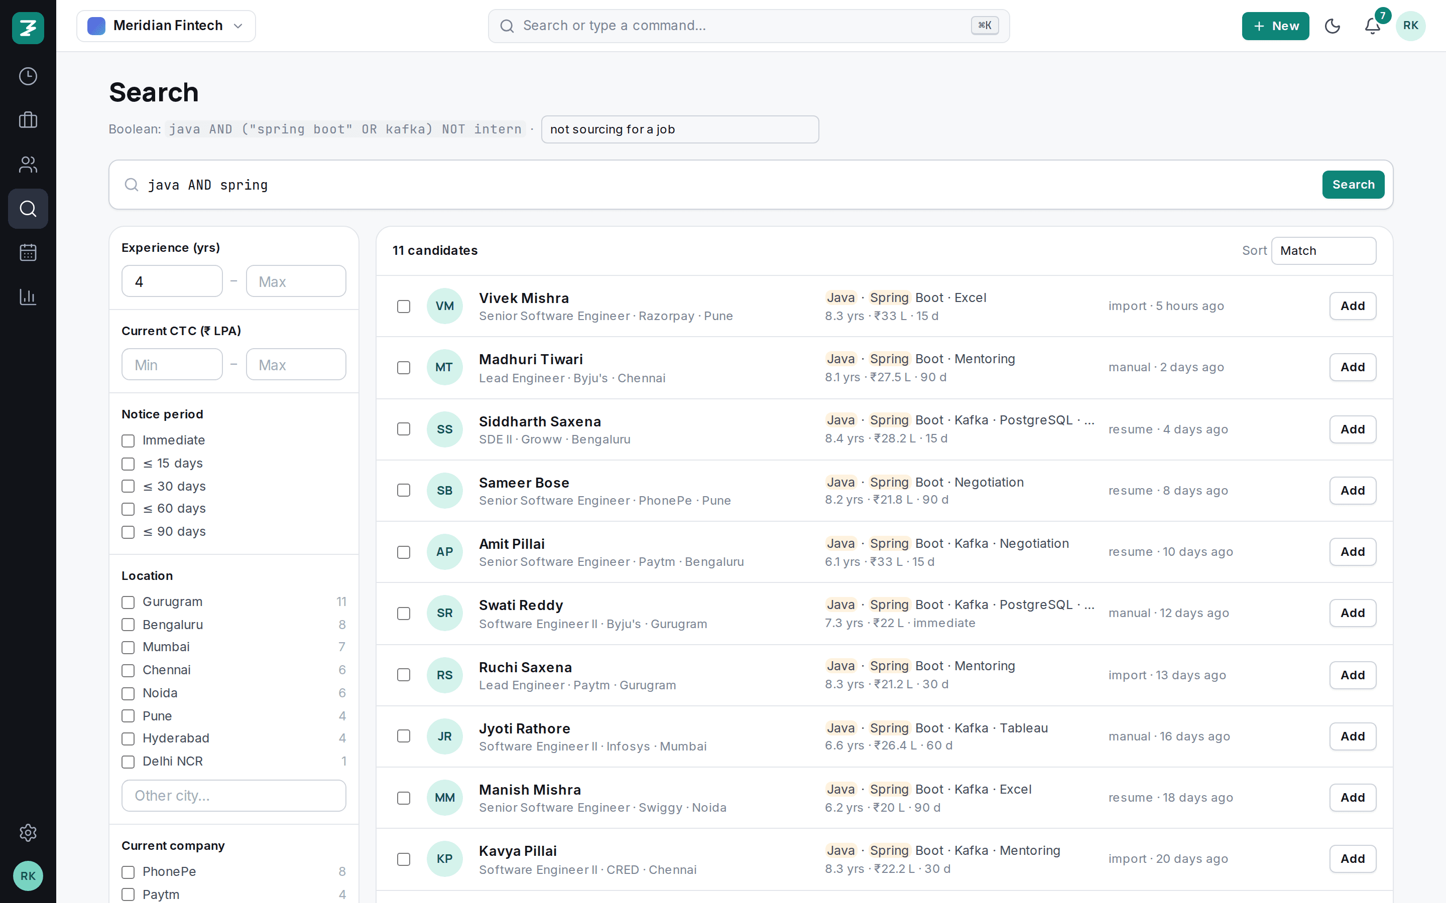Click the RK avatar in sidebar bottom
The height and width of the screenshot is (903, 1446).
point(28,876)
